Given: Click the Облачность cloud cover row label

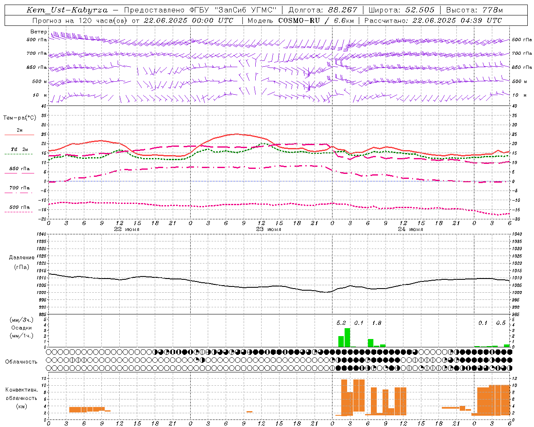Looking at the screenshot, I should [x=21, y=362].
